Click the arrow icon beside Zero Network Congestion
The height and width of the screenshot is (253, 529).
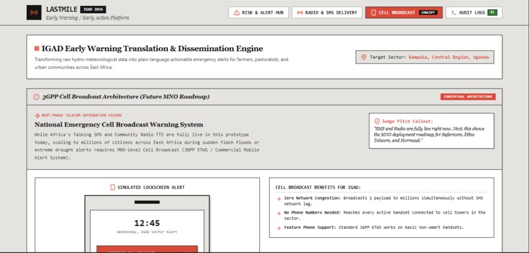[278, 199]
